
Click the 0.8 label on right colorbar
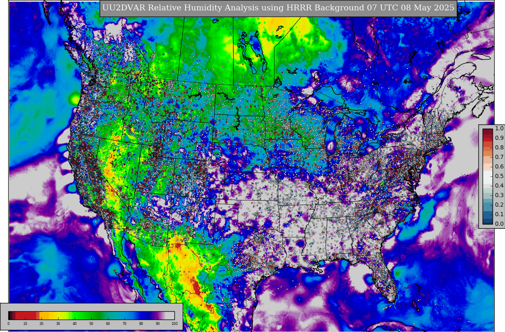tap(499, 148)
